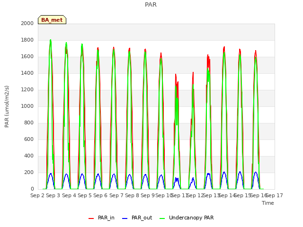
Task: Click the Sep 2 x-axis tick label
Action: point(37,195)
